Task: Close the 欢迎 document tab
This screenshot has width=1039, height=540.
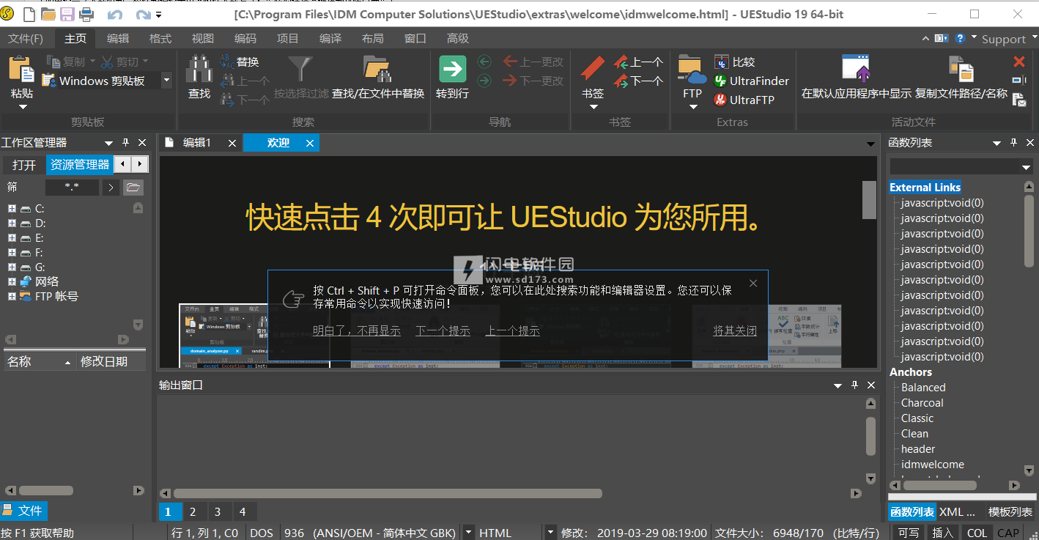Action: coord(310,144)
